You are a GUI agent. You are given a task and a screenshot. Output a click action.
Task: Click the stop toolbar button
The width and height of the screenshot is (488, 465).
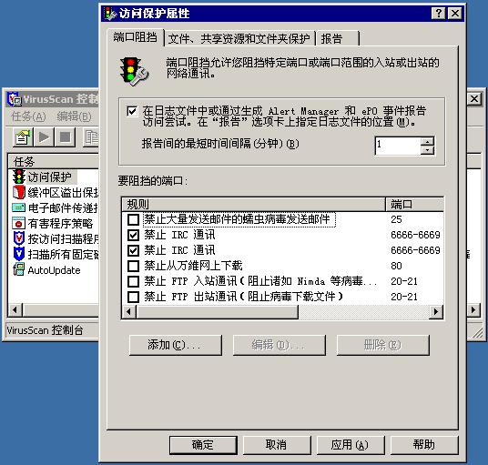coord(65,137)
